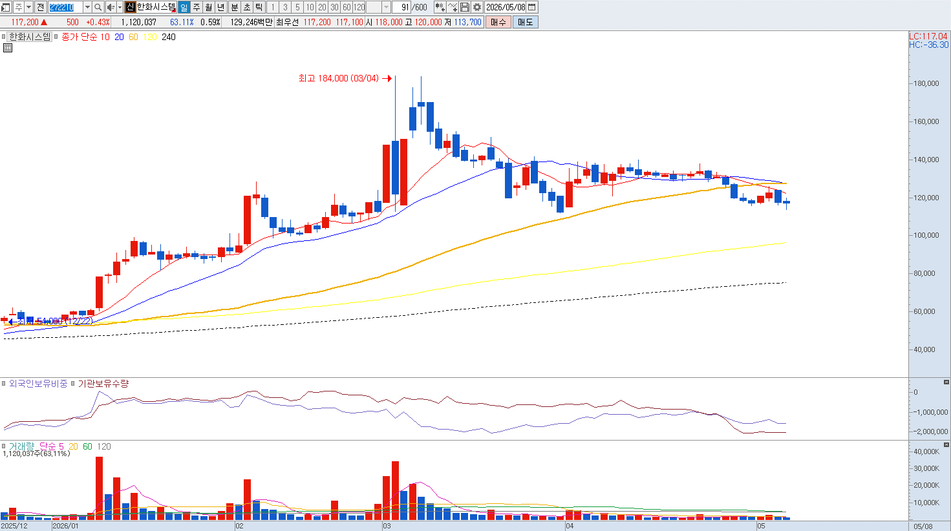
Task: Click the LC:117.04 readout
Action: (x=928, y=36)
